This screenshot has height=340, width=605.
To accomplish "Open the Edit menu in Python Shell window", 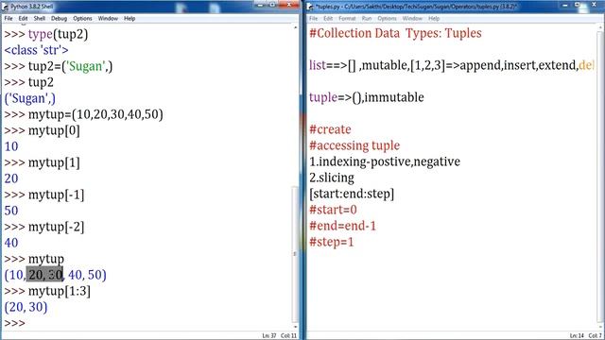I will pyautogui.click(x=23, y=19).
